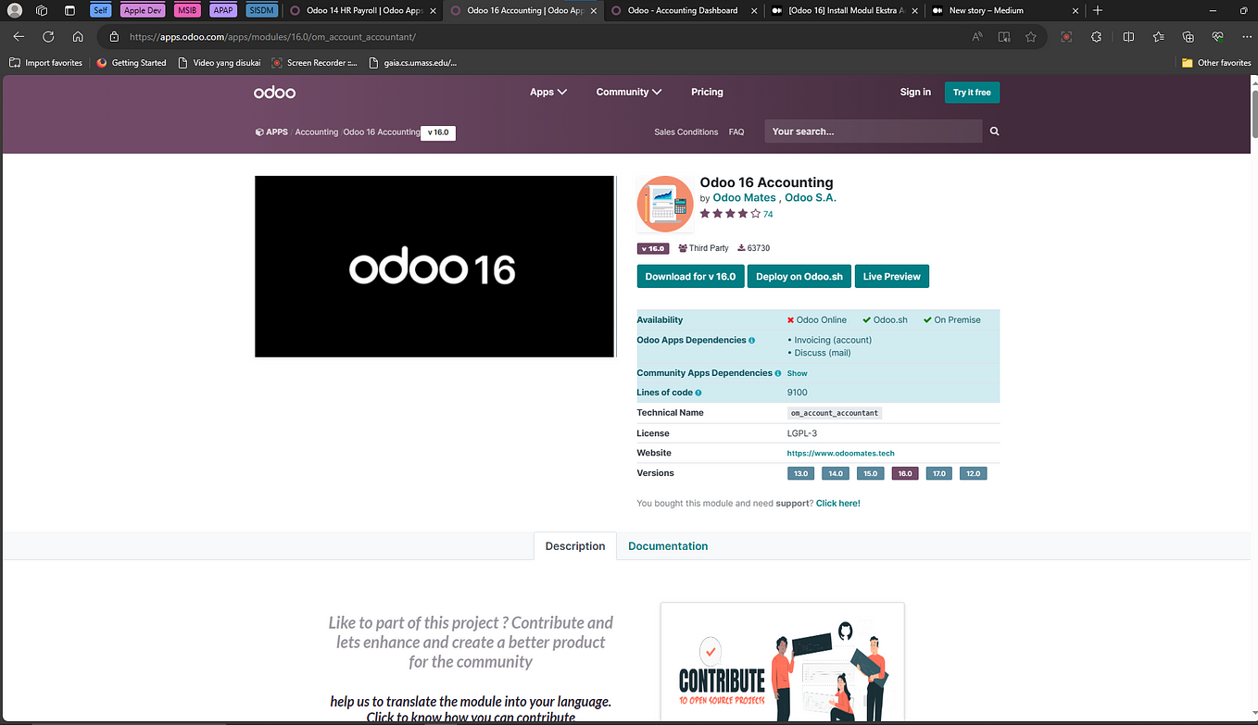The width and height of the screenshot is (1258, 725).
Task: View site information lock icon
Action: tap(114, 37)
